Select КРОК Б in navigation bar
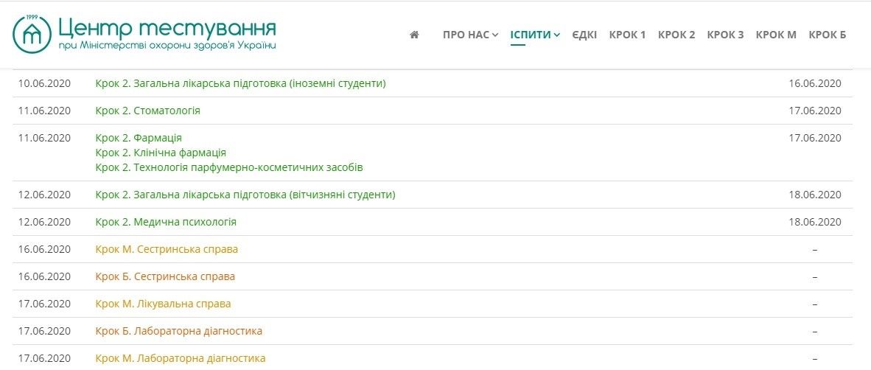Viewport: 871px width, 370px height. tap(827, 35)
